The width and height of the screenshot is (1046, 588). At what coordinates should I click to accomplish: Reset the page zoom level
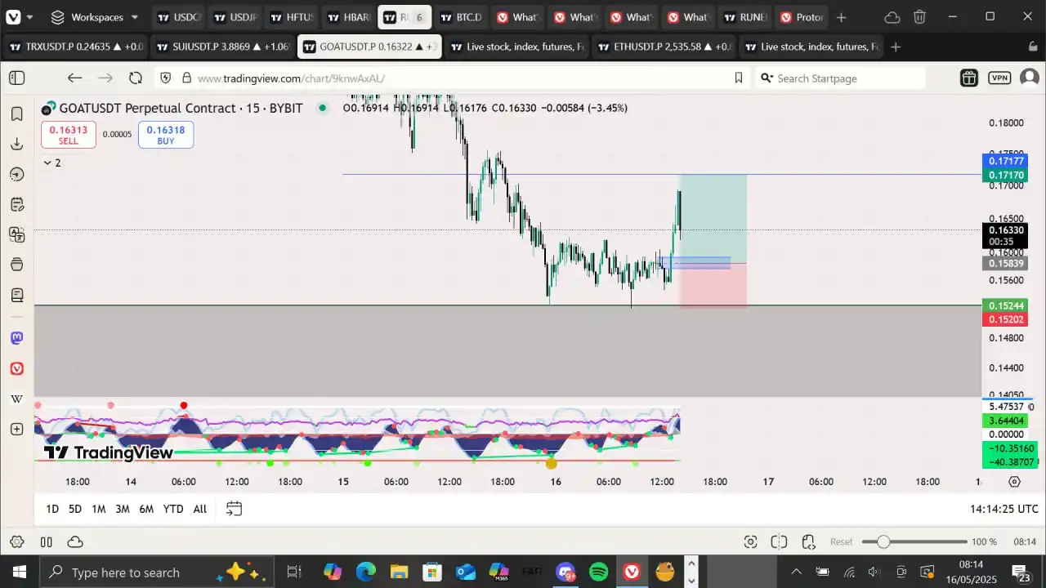click(x=841, y=542)
